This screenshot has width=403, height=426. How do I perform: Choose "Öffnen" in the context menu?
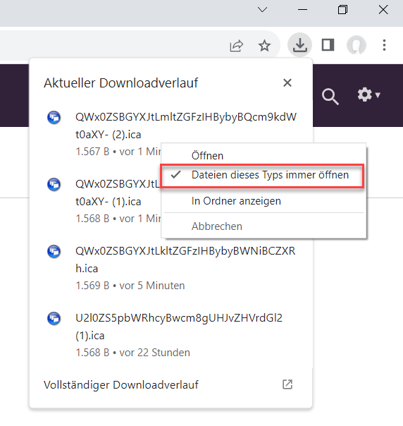coord(207,156)
